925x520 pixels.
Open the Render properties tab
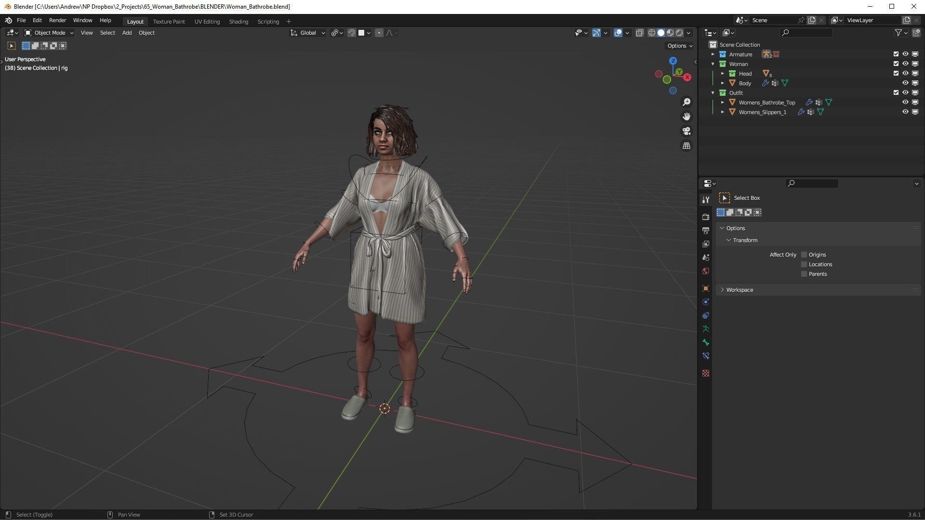coord(705,217)
